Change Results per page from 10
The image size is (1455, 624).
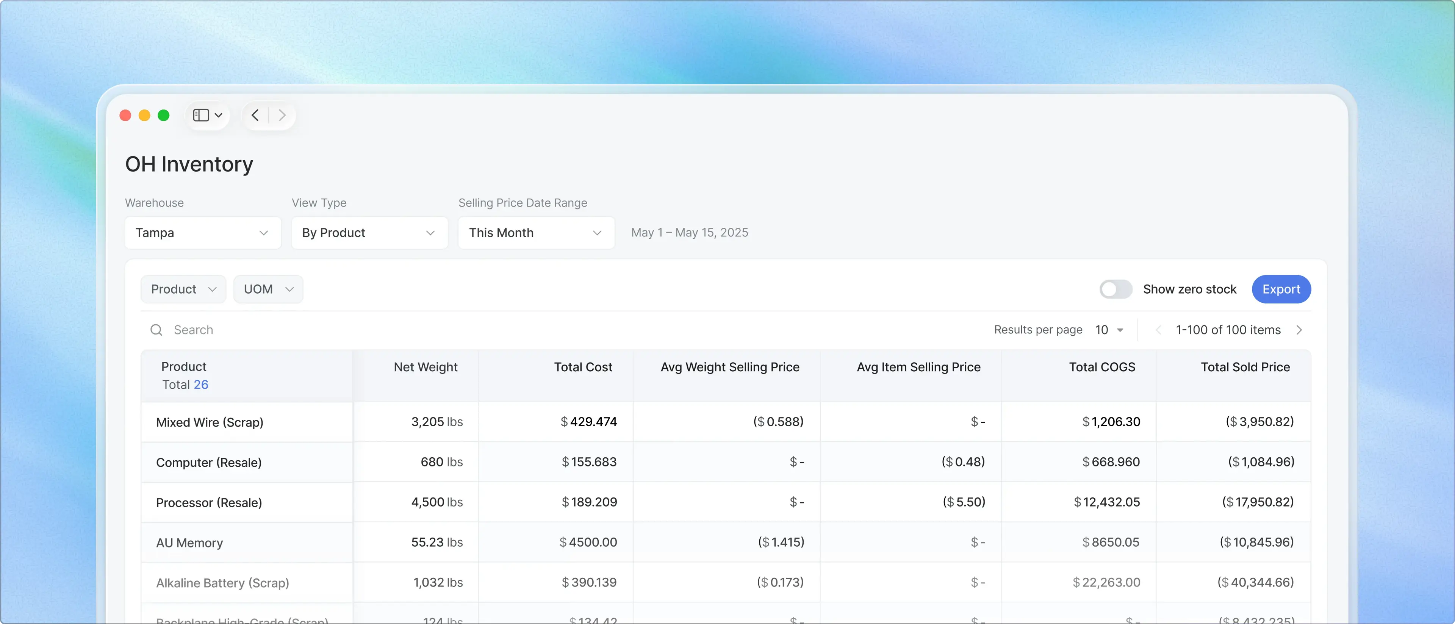pos(1109,330)
